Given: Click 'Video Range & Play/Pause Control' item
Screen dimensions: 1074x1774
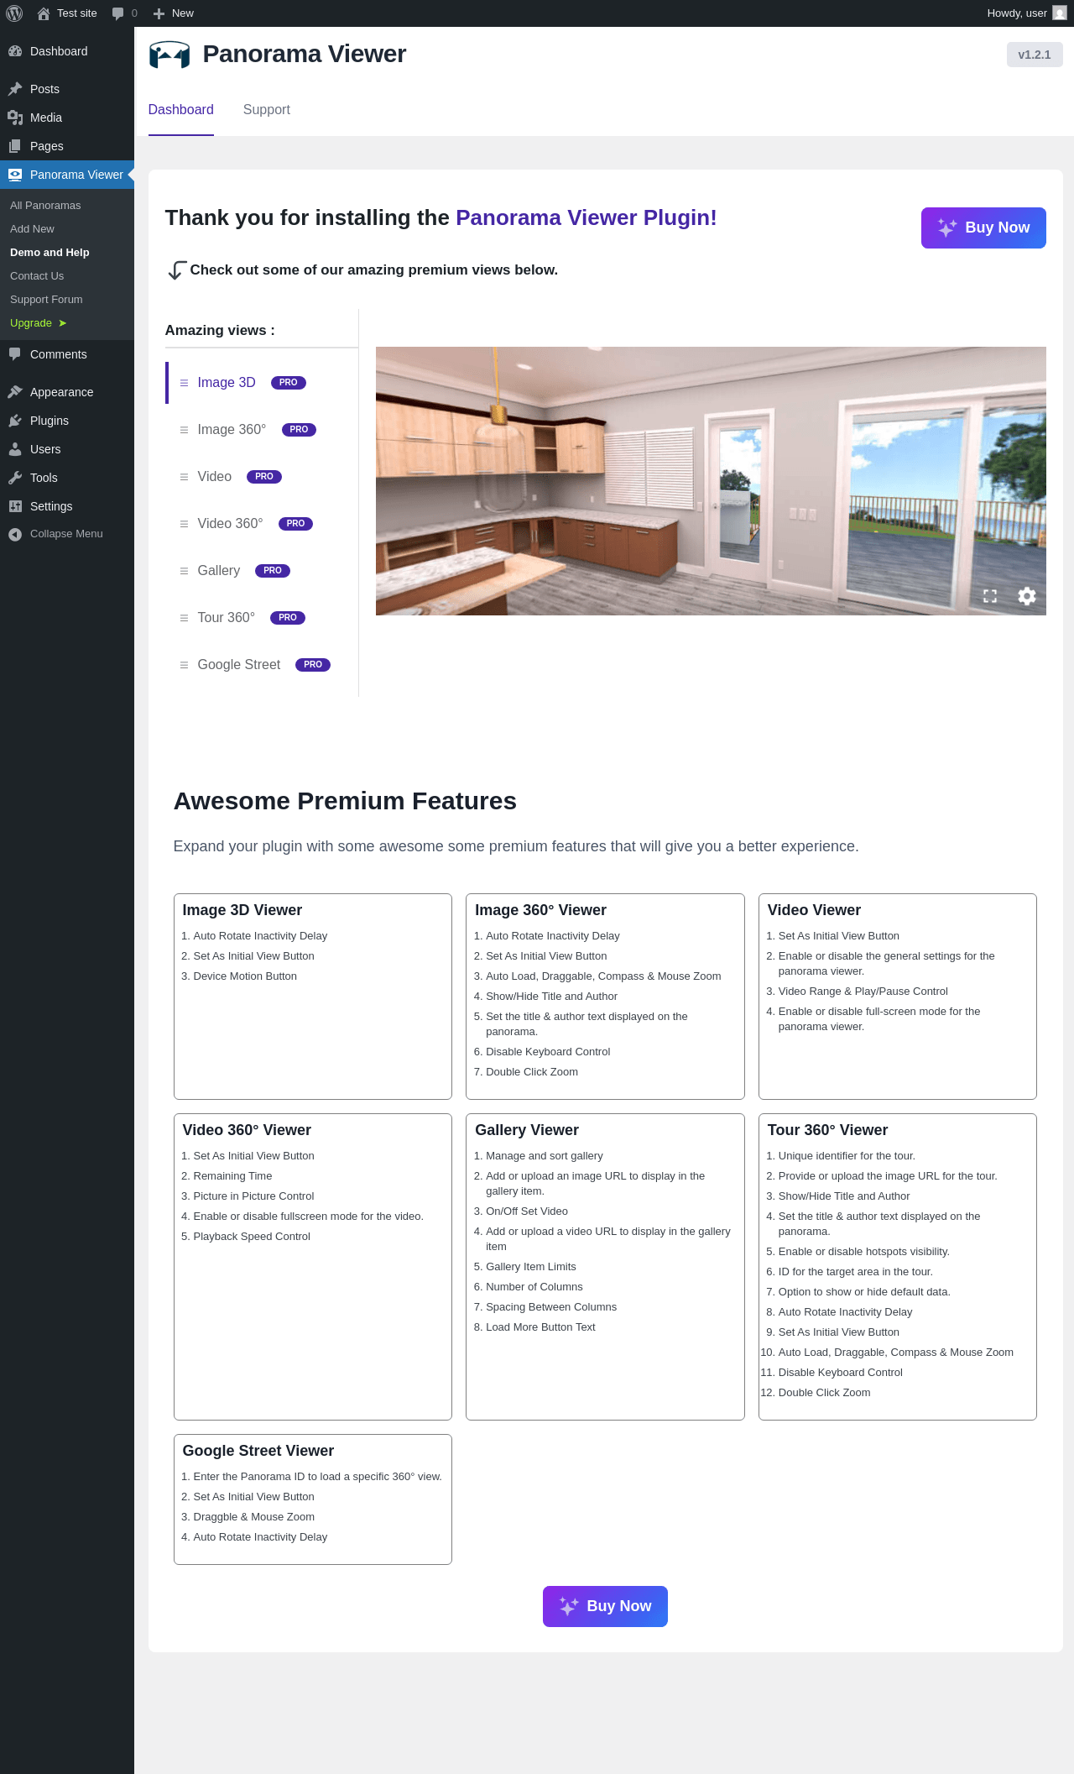Looking at the screenshot, I should 863,992.
